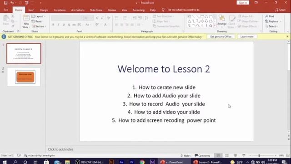The image size is (291, 164).
Task: Open the Animations tab
Action: [x=78, y=10]
